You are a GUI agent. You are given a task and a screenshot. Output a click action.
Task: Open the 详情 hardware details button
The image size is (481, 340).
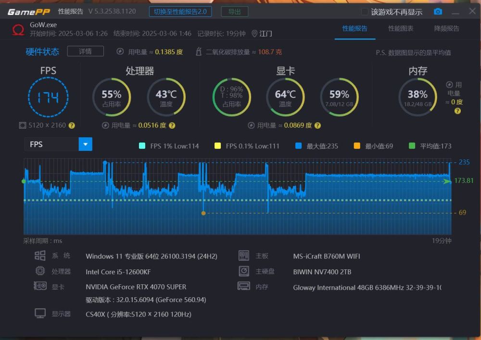tap(85, 51)
